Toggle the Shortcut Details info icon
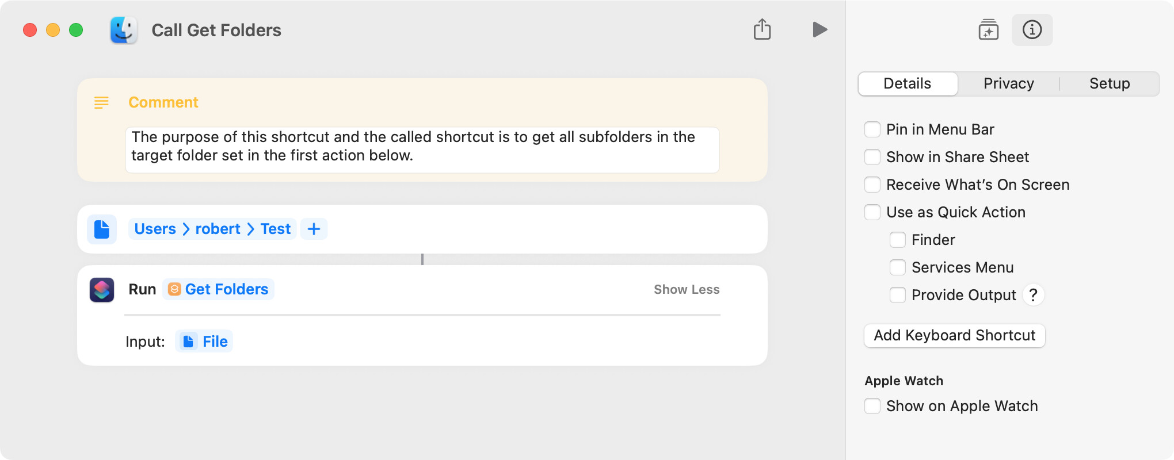The width and height of the screenshot is (1174, 460). click(x=1032, y=29)
